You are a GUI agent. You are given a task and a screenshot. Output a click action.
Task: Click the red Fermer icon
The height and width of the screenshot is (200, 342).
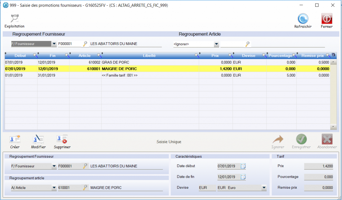pos(326,19)
